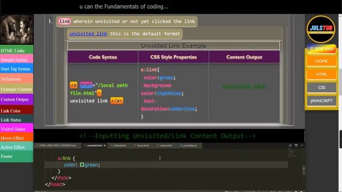Select the unvisited.html editor tab
The height and width of the screenshot is (192, 342).
tap(94, 146)
